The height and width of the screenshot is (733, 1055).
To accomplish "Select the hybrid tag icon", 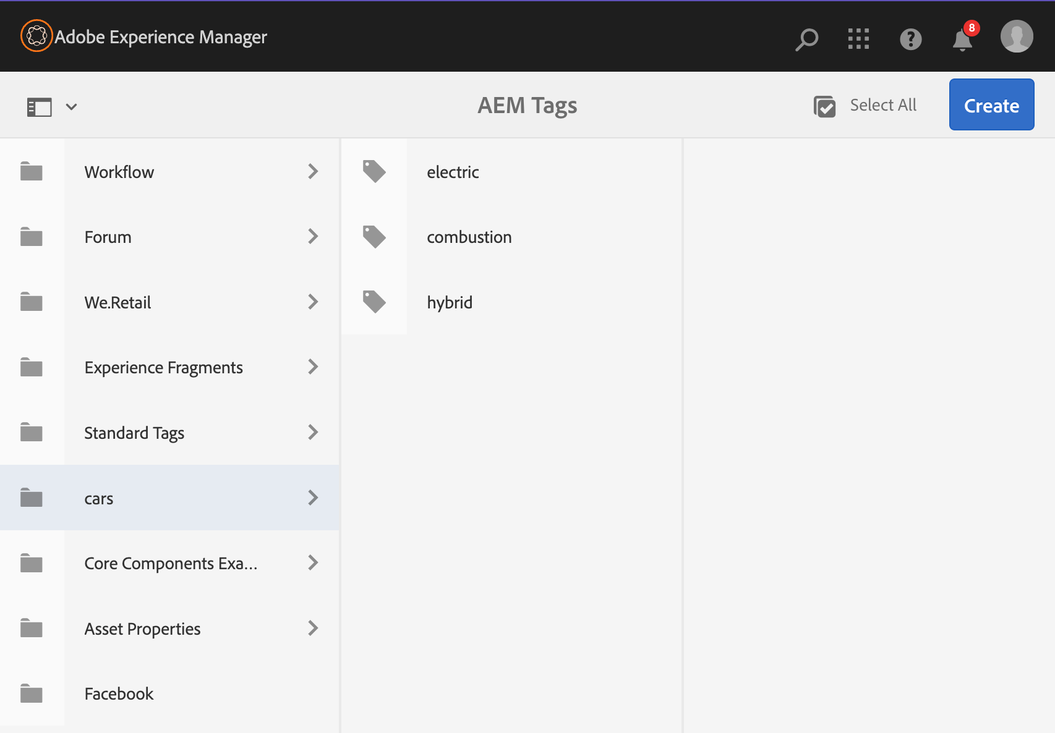I will (374, 302).
